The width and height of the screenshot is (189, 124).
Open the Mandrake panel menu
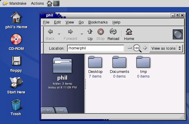pos(14,3)
